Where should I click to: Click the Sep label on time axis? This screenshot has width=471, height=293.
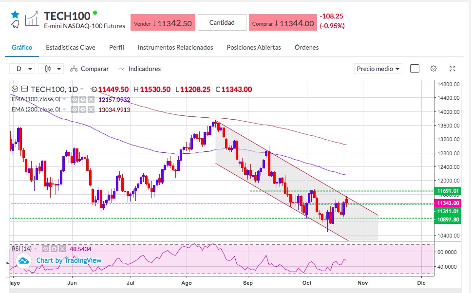click(x=248, y=283)
